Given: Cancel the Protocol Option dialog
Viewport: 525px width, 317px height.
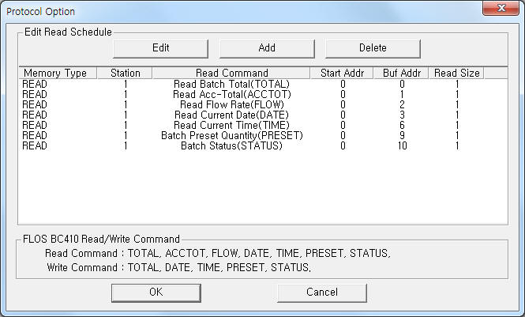Looking at the screenshot, I should tap(322, 292).
